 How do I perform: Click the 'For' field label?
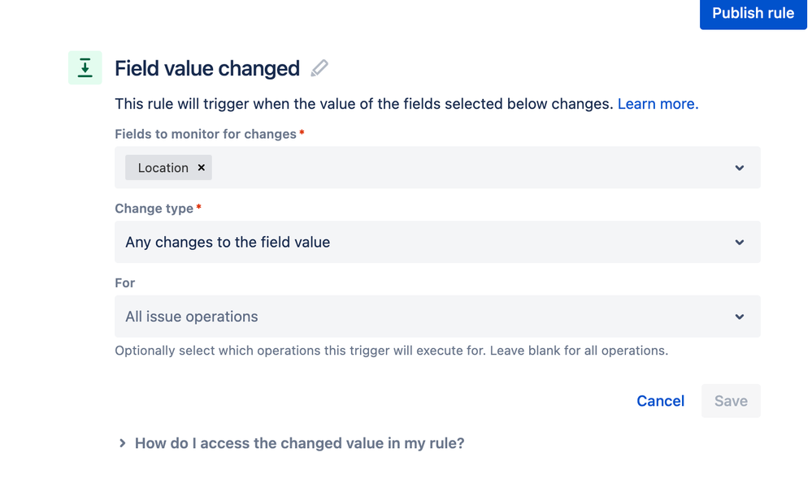pyautogui.click(x=125, y=283)
